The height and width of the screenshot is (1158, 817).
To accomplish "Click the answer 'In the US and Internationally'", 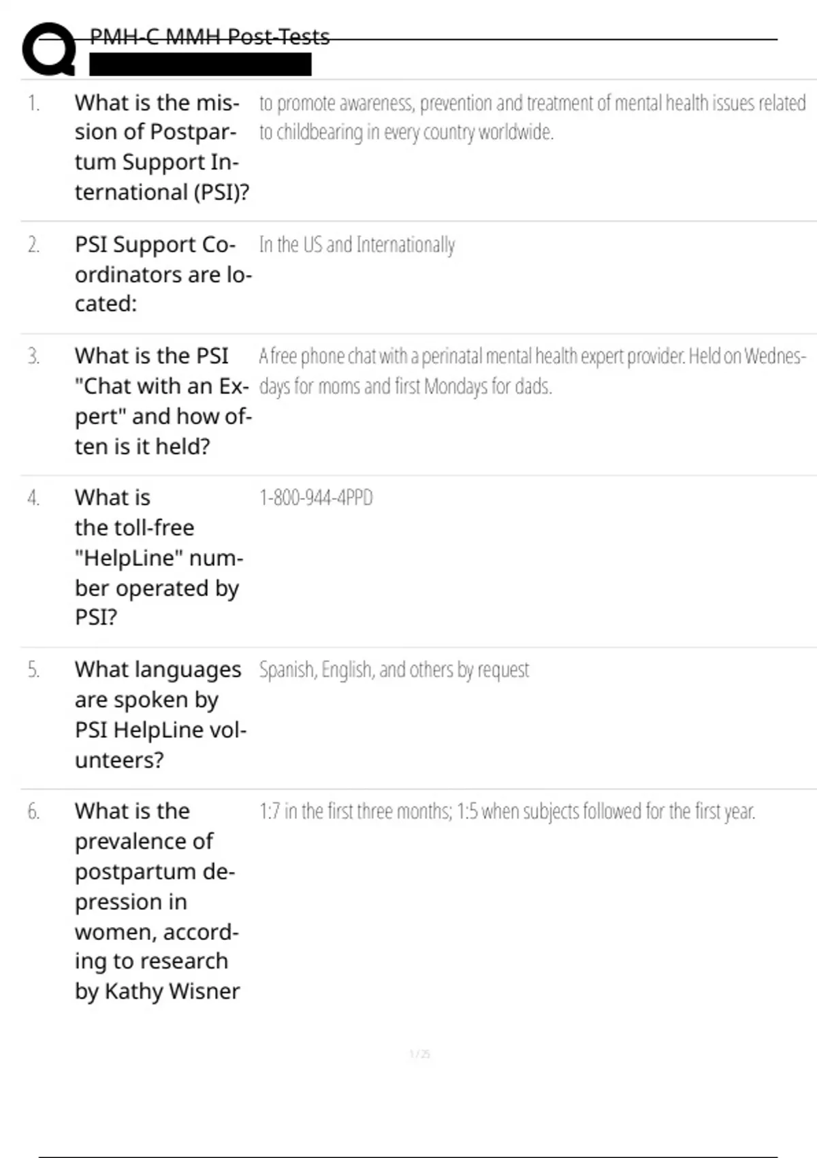I will (357, 245).
